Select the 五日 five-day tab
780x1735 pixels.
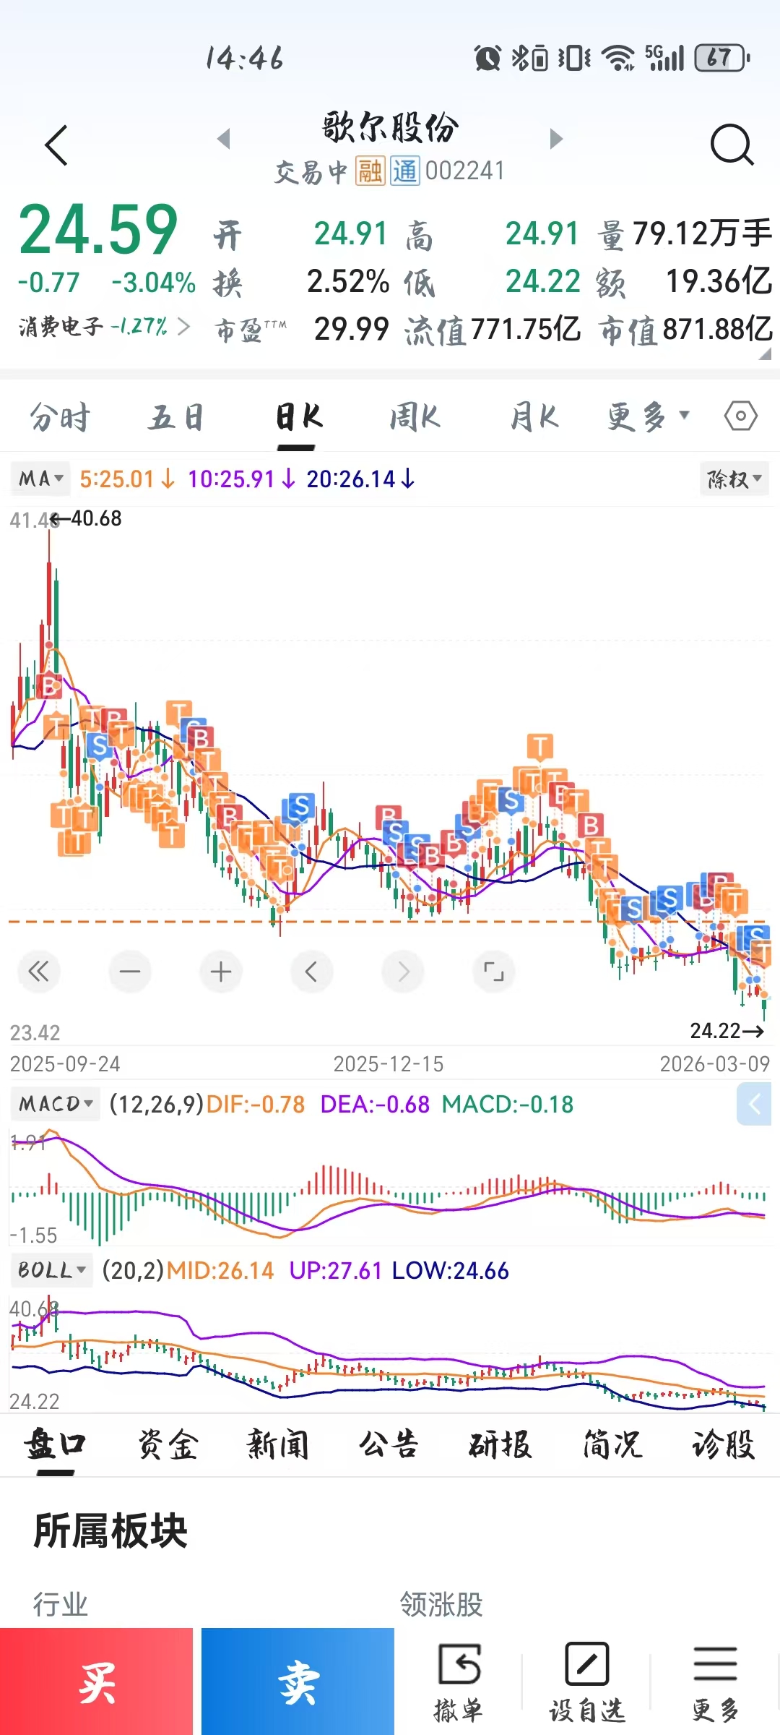177,417
